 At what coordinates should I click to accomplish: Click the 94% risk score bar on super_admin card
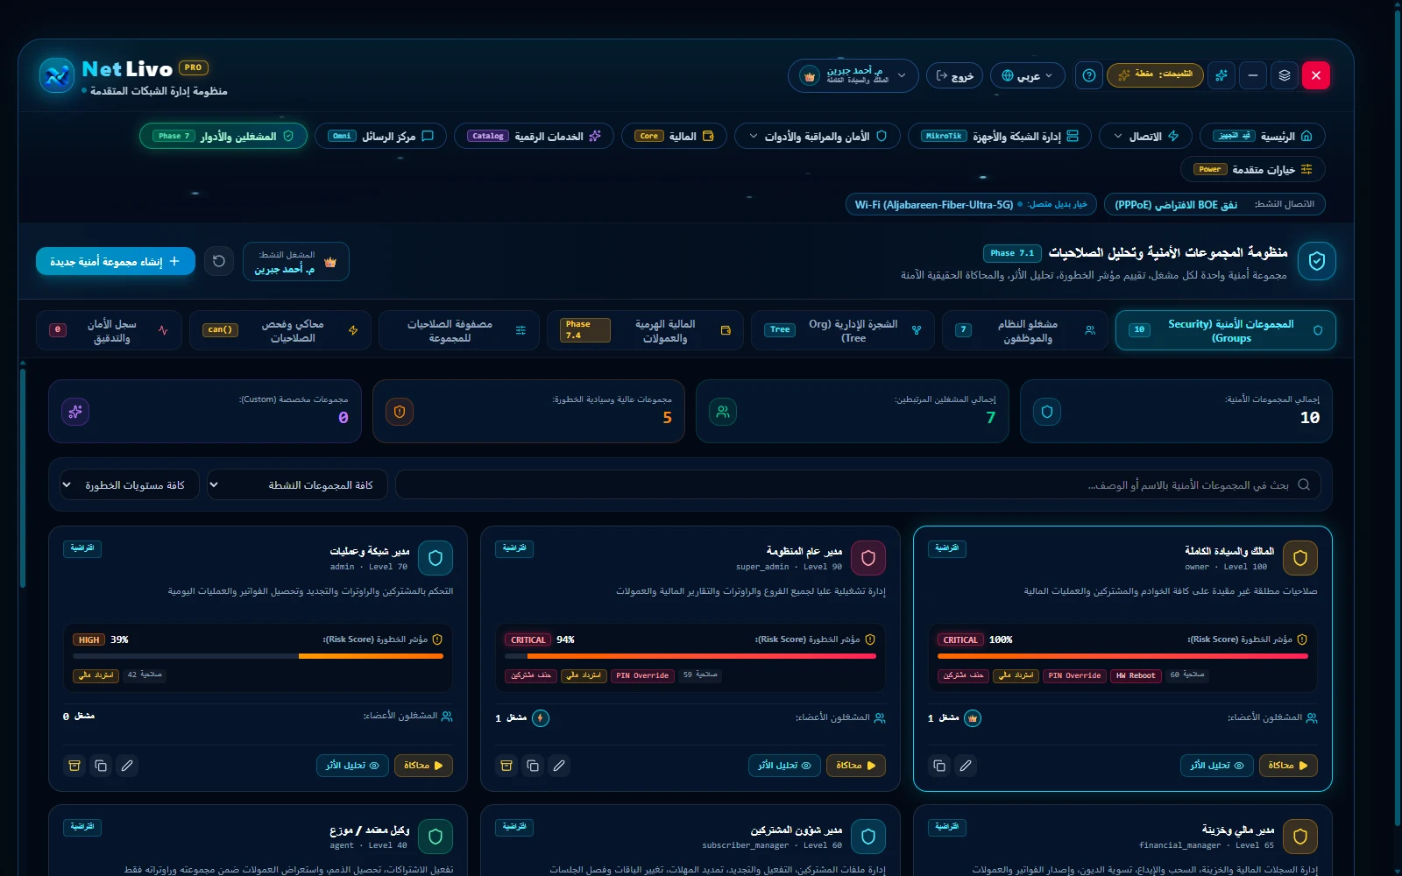690,656
